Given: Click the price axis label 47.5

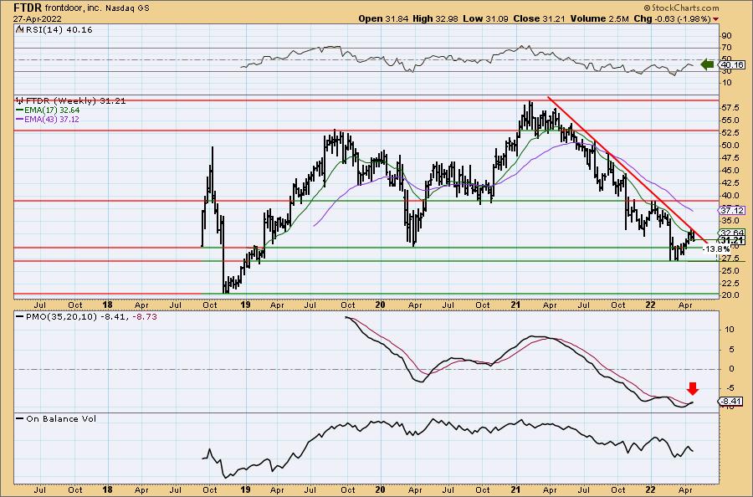Looking at the screenshot, I should (730, 158).
